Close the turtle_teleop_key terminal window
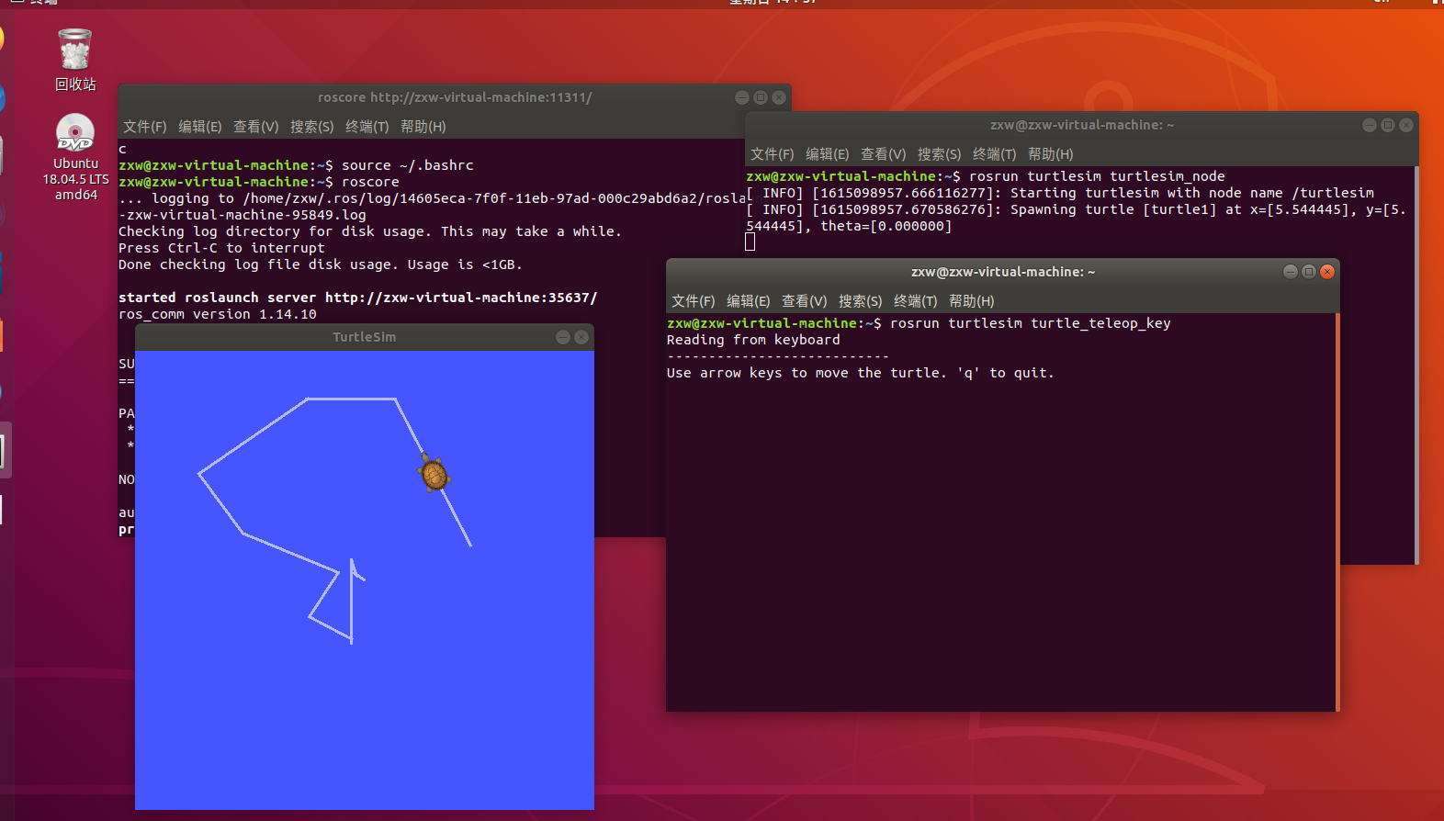Viewport: 1444px width, 821px height. pos(1327,272)
